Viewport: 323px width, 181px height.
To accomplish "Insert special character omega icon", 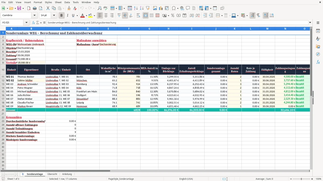I will coord(174,8).
